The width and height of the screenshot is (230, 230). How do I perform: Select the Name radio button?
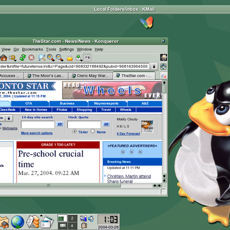pos(93,132)
